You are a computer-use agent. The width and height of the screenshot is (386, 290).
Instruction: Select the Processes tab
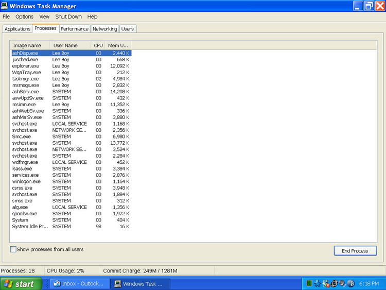pyautogui.click(x=45, y=28)
